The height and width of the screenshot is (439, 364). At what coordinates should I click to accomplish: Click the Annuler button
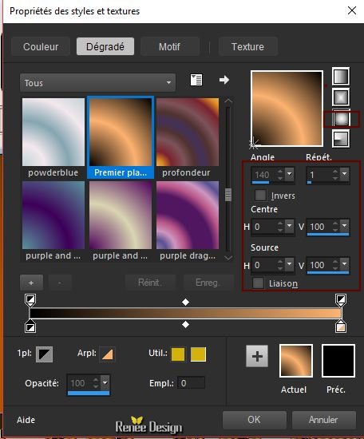click(323, 420)
